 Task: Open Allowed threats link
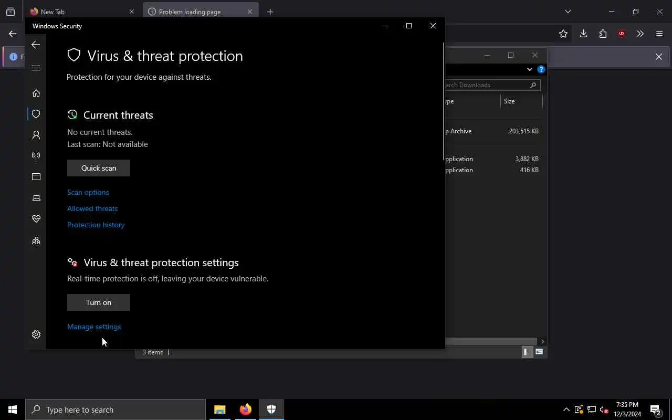[x=92, y=208]
